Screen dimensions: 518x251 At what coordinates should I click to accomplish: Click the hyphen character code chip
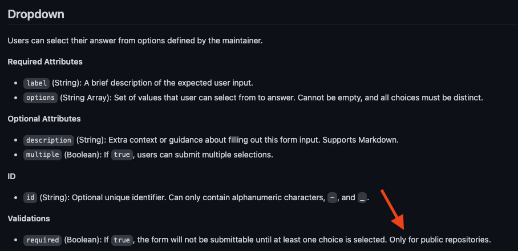point(333,197)
